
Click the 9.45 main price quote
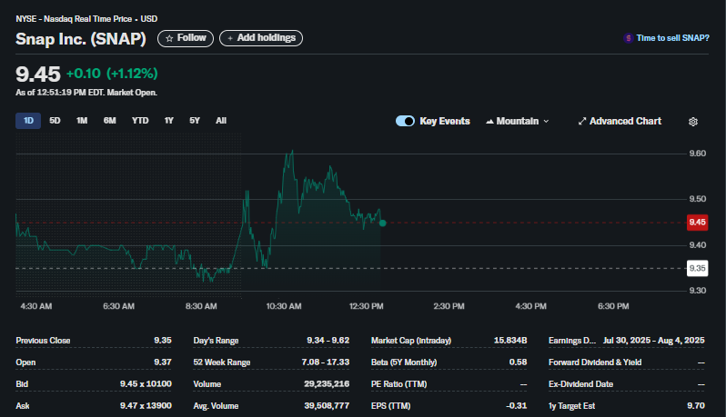pos(38,74)
